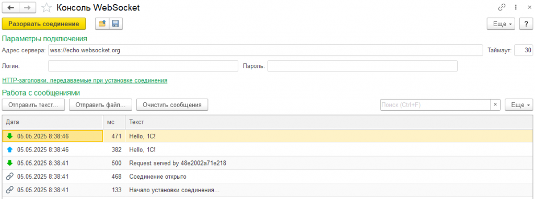Click link icon in Соединение открыто row

coord(10,177)
